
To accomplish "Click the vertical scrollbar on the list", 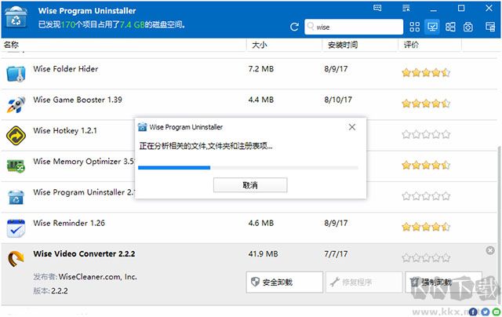I will click(499, 224).
